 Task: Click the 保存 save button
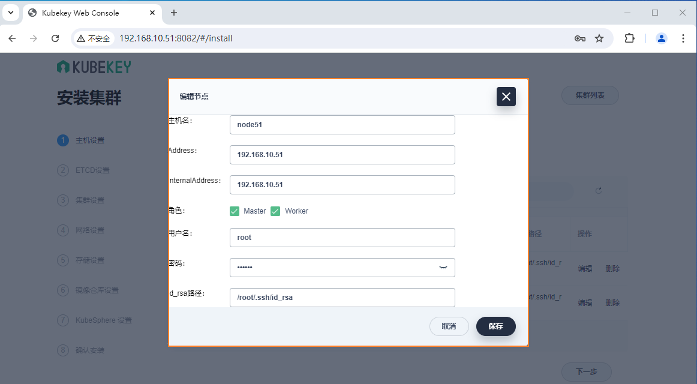click(495, 326)
